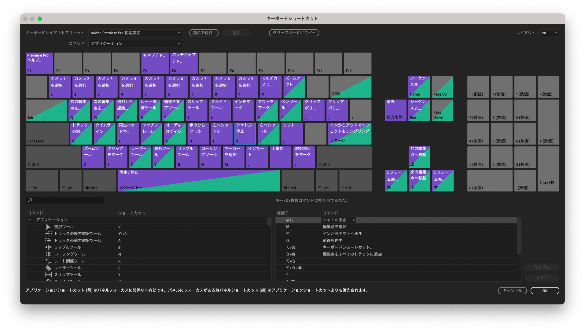Select the F1 Premiere Pro ヘルプ key
This screenshot has height=331, width=585.
(x=39, y=63)
